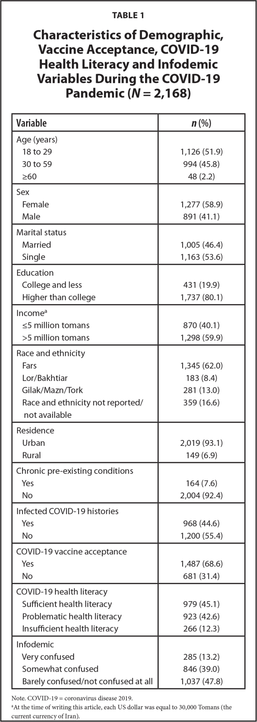Click the value "48 (2.2)" for age ≥60
Image resolution: width=257 pixels, height=722 pixels.
pyautogui.click(x=201, y=176)
